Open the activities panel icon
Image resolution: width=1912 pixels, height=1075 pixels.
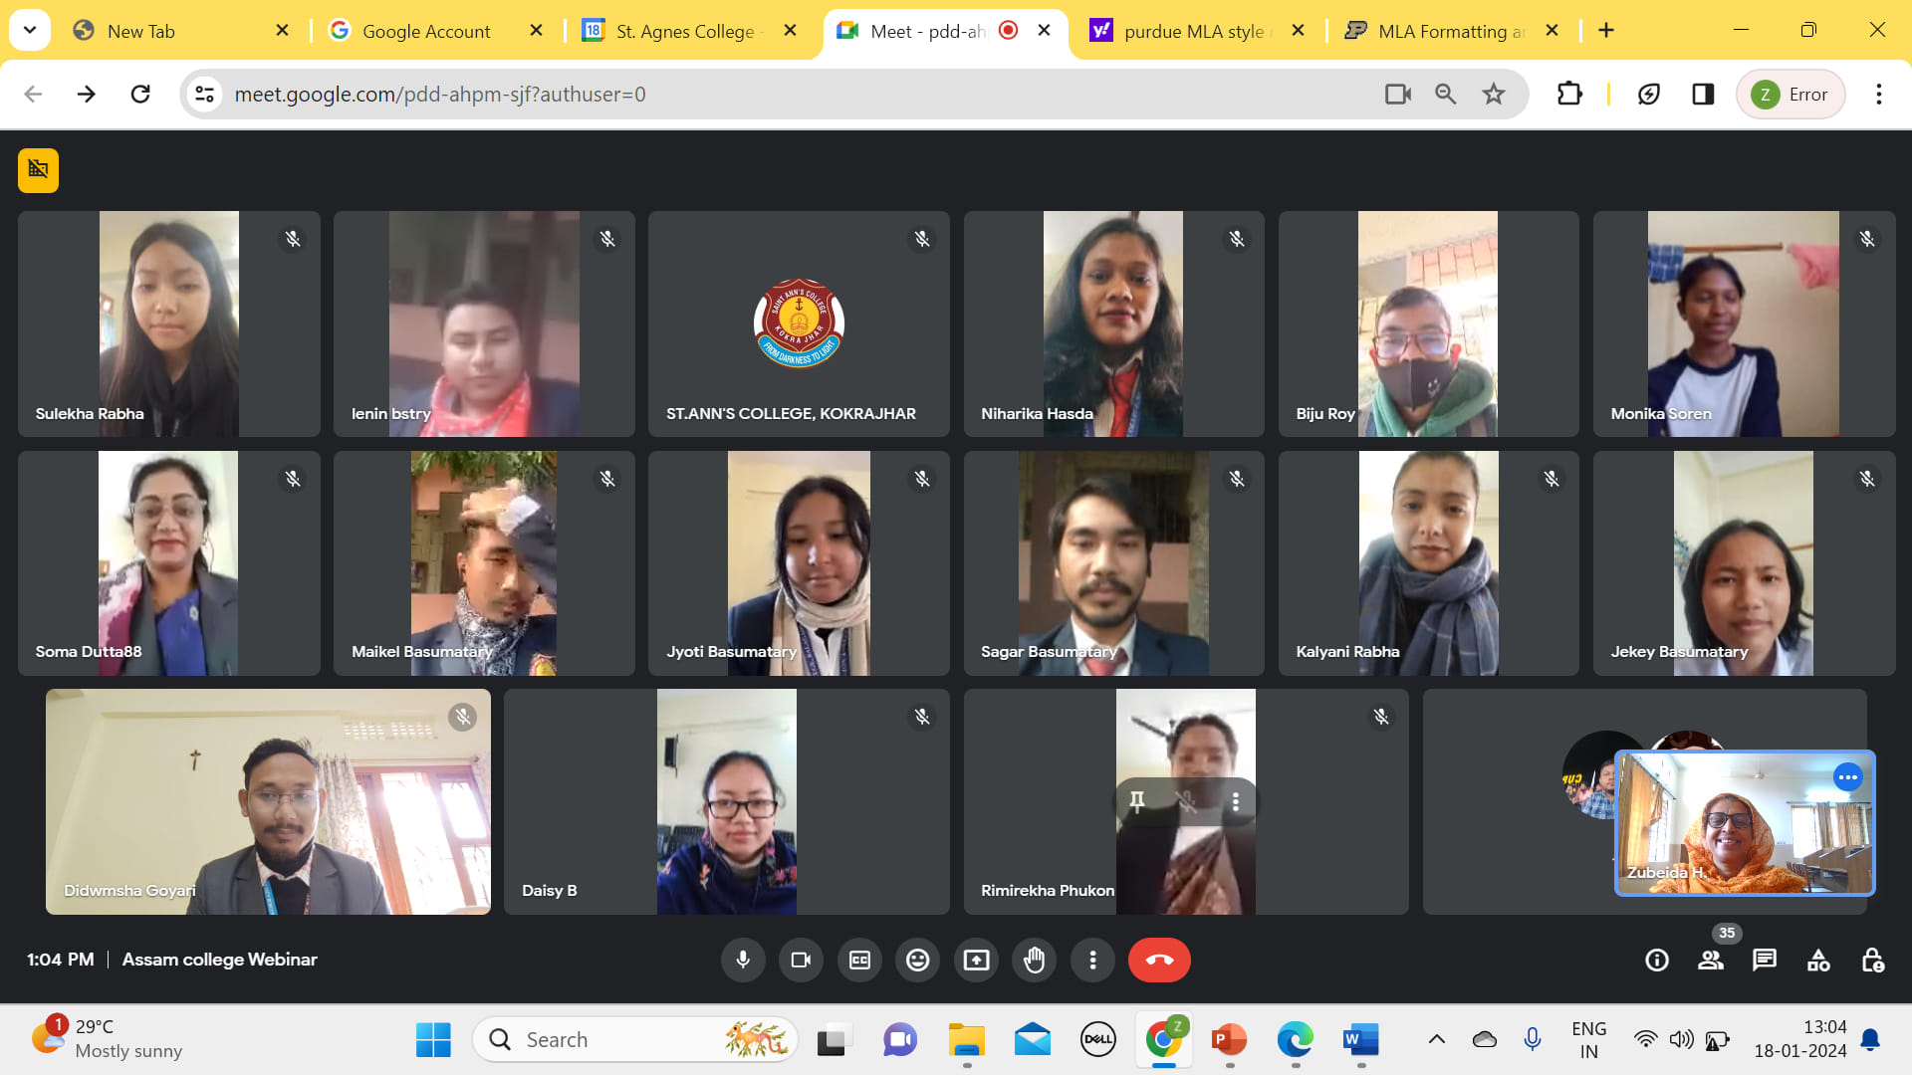click(1818, 960)
